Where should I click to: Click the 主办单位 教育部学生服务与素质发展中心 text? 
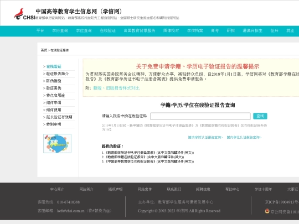176,202
